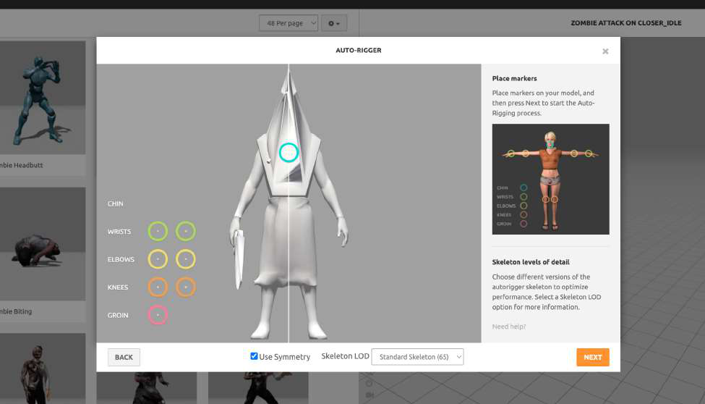Toggle the Use Symmetry checkbox
The image size is (705, 404).
coord(254,355)
